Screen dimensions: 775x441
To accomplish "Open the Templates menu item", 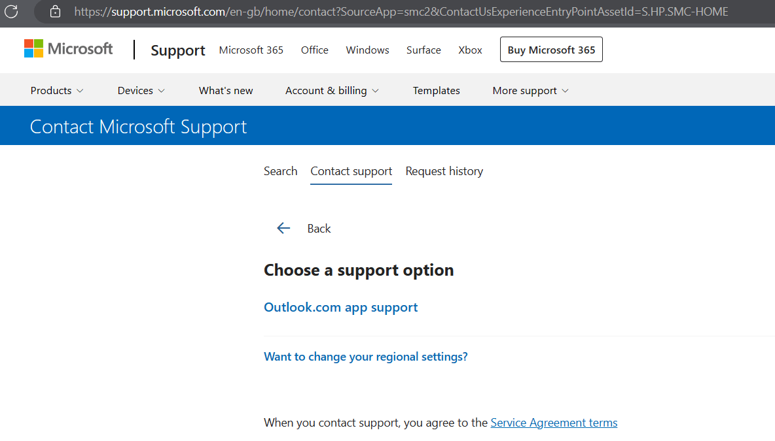I will [x=437, y=91].
